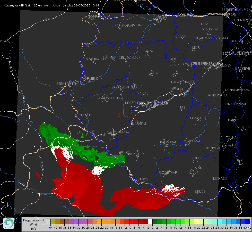The width and height of the screenshot is (252, 232).
Task: Click the radar title text with 13:48 timestamp
Action: [51, 5]
